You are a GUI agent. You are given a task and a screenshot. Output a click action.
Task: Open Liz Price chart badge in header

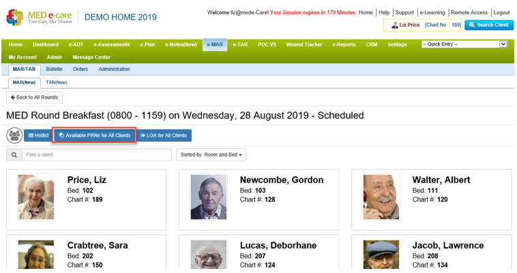[422, 25]
